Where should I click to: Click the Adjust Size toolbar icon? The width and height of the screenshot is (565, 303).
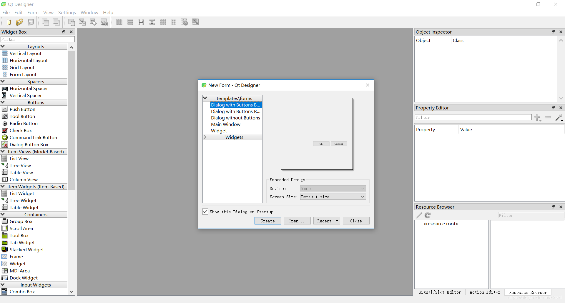tap(195, 22)
